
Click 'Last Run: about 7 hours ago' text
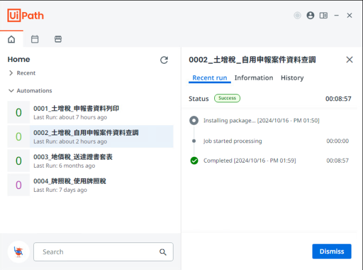tap(70, 117)
